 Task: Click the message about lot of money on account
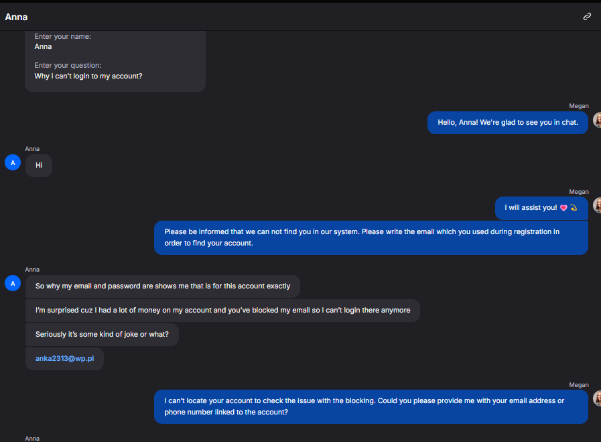point(222,311)
